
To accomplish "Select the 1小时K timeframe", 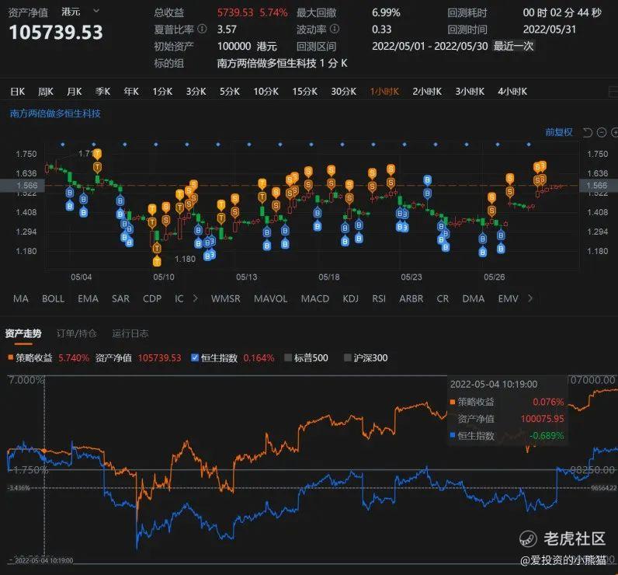I will (x=384, y=92).
